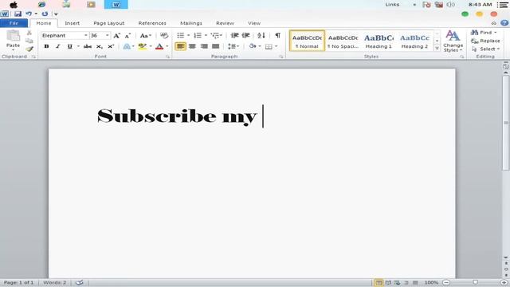Click the Redo icon in Quick Access Toolbar
Screen dimensions: 510x287
[x=45, y=14]
